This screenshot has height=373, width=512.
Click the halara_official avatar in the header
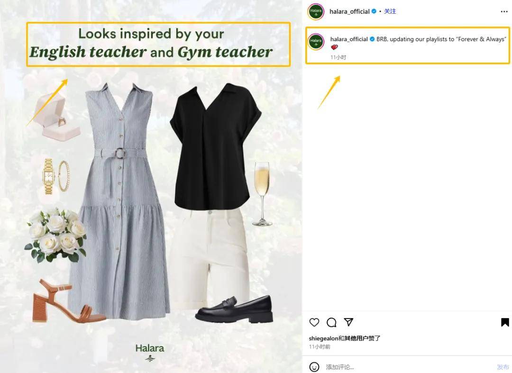pos(316,11)
